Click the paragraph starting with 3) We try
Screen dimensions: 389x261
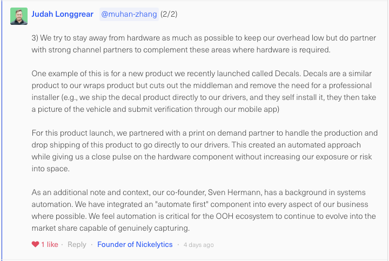[204, 44]
